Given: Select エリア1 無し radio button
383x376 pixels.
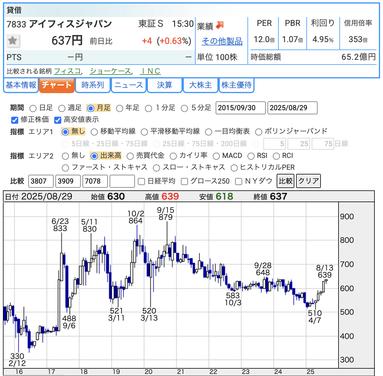Looking at the screenshot, I should (65, 132).
